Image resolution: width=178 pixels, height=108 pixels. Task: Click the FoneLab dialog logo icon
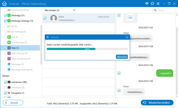[x=47, y=37]
